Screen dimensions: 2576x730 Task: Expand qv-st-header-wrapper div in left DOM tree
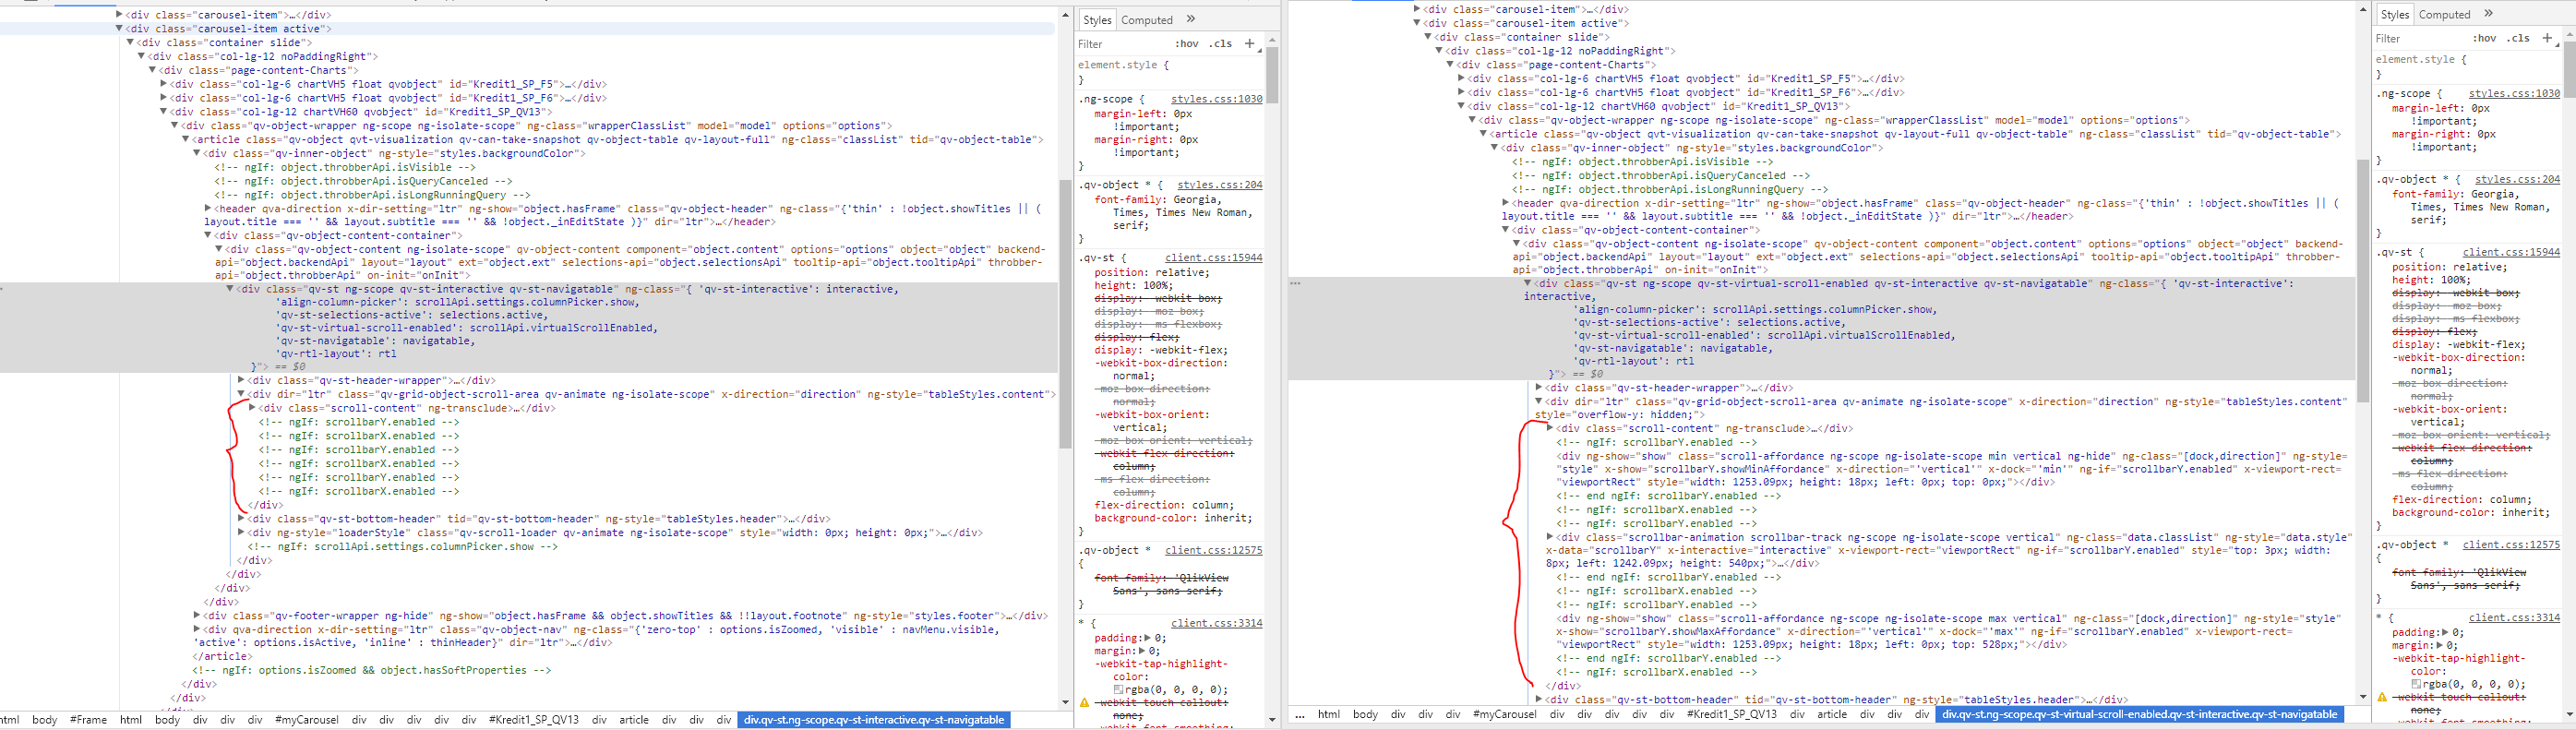pyautogui.click(x=241, y=380)
